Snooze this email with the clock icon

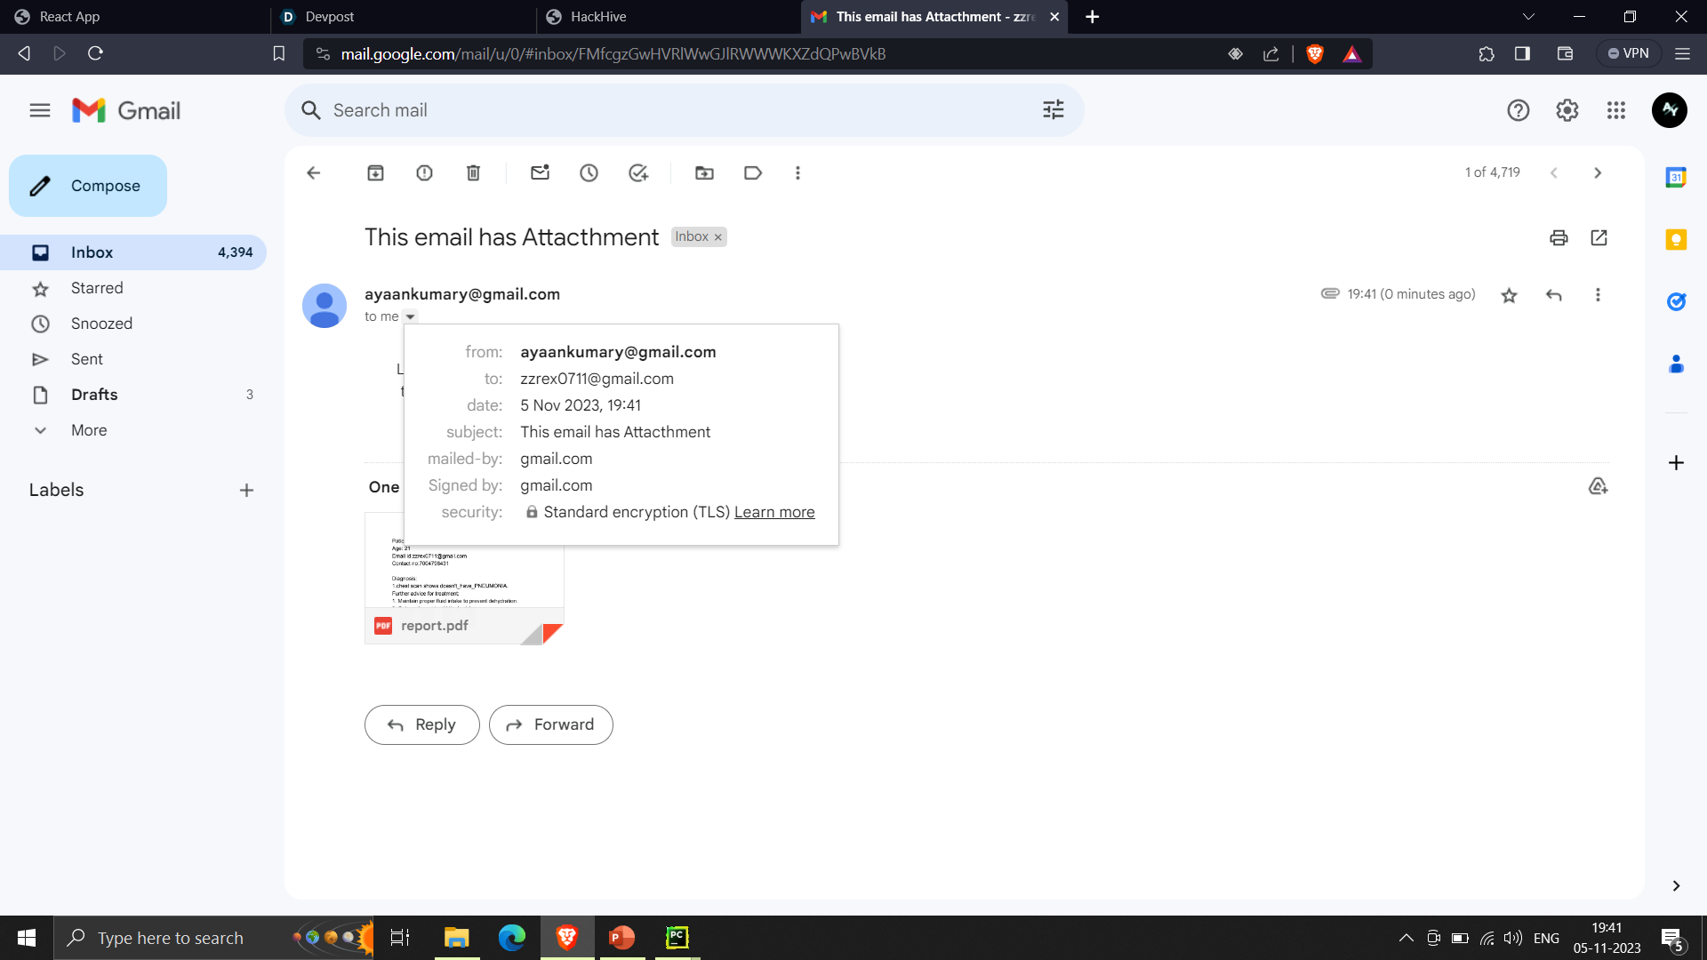(589, 173)
